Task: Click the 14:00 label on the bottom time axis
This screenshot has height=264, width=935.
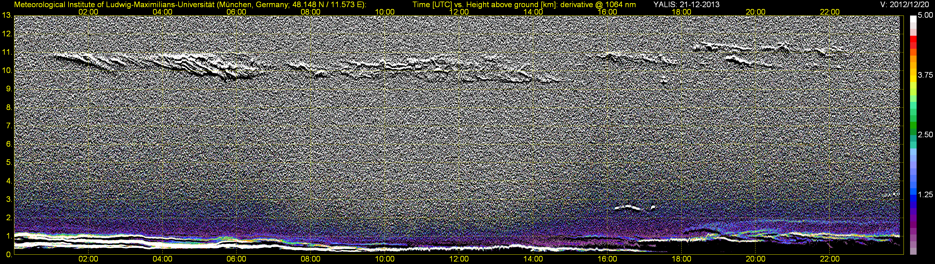Action: (533, 259)
